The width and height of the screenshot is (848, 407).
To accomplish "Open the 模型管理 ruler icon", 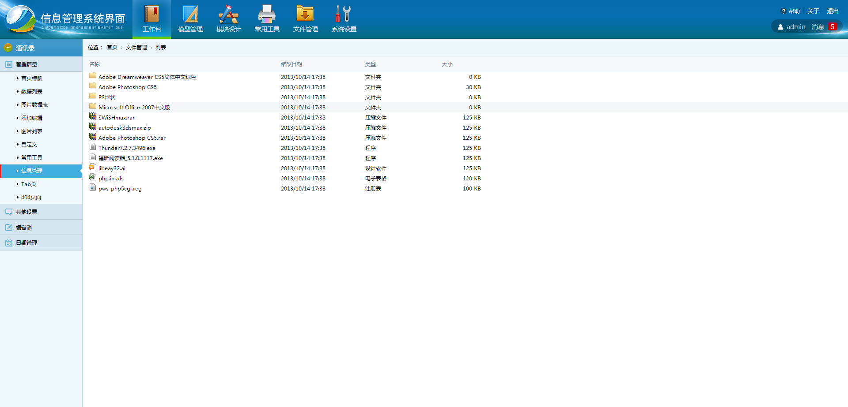I will [190, 15].
